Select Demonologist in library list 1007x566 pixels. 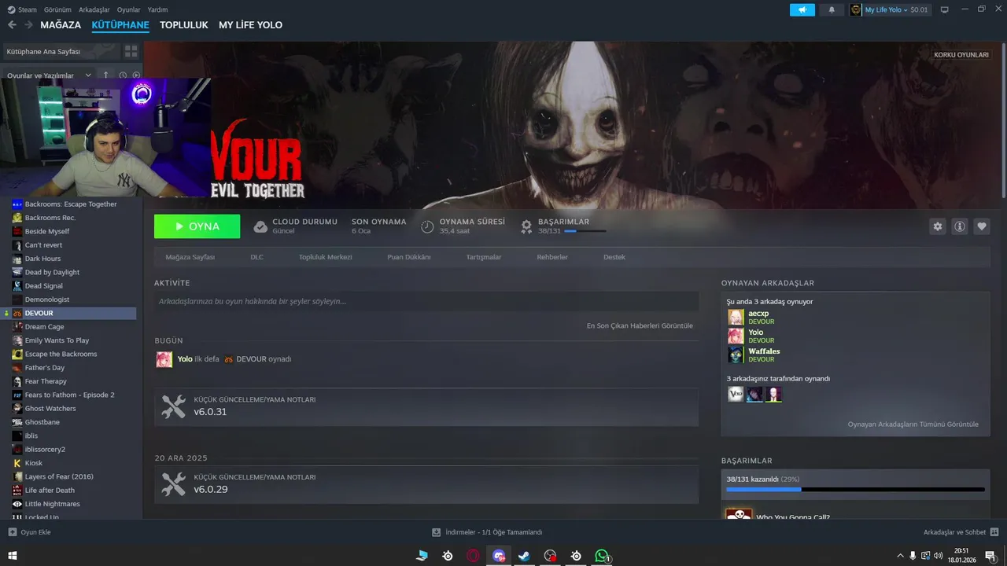click(x=47, y=300)
